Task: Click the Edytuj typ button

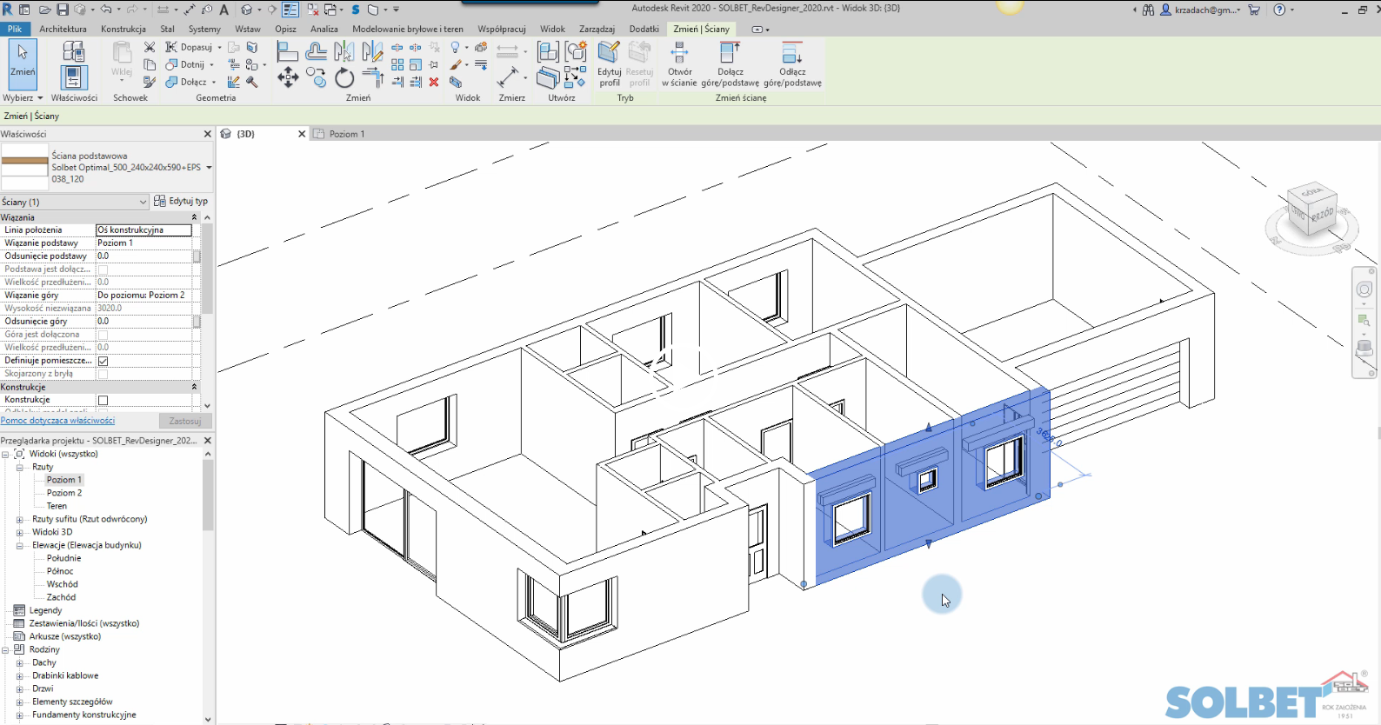Action: [x=181, y=201]
